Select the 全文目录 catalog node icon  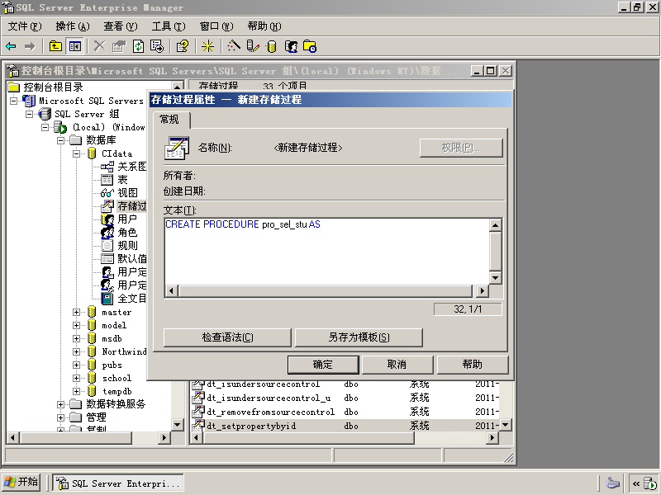(107, 299)
